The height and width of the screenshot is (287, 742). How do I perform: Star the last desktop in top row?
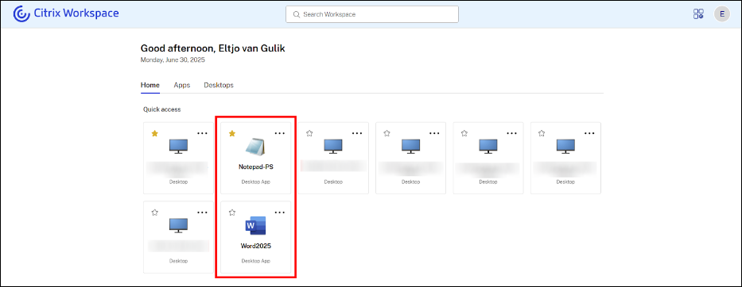pyautogui.click(x=542, y=133)
